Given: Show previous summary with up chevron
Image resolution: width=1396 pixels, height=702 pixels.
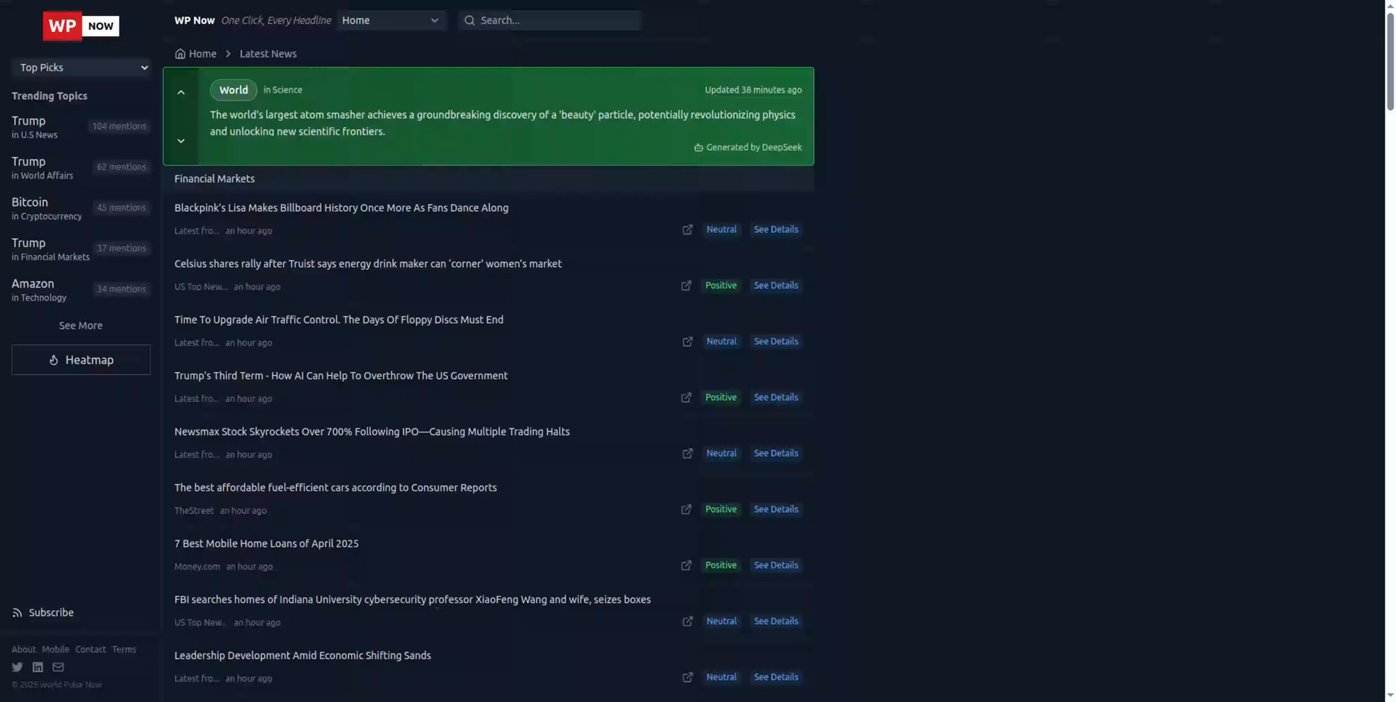Looking at the screenshot, I should click(181, 92).
